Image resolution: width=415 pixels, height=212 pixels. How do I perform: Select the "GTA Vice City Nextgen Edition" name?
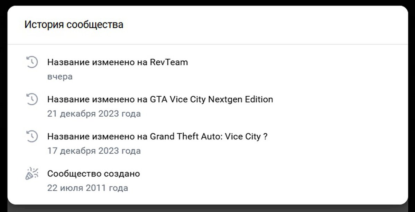(211, 99)
